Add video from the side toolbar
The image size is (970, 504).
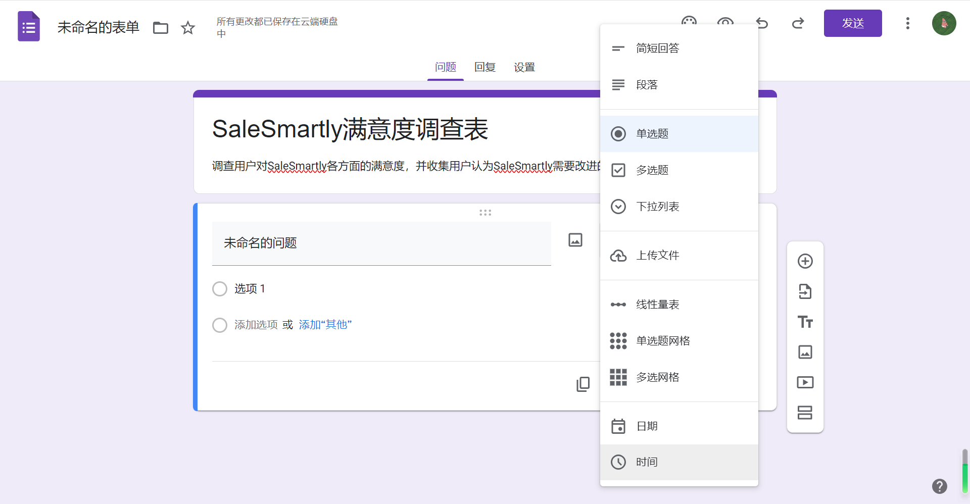805,382
